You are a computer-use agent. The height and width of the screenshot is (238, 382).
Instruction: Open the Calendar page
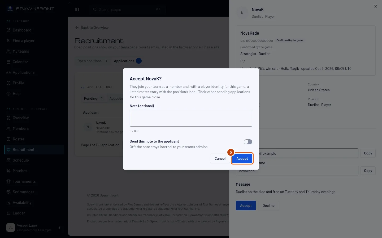(x=34, y=62)
